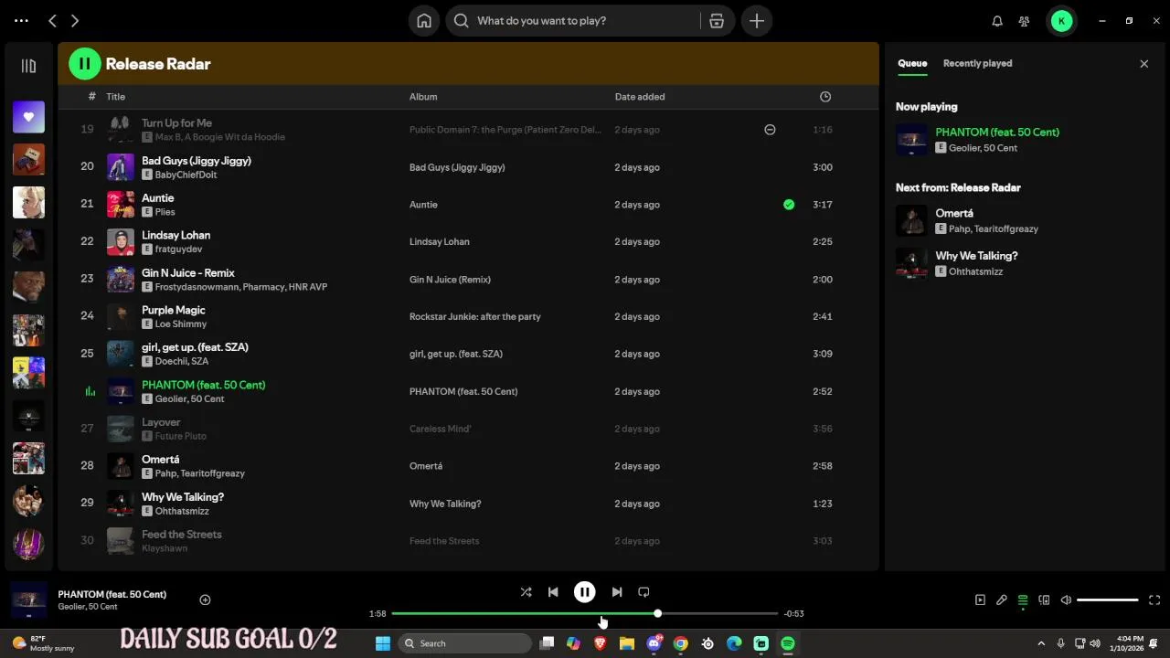The height and width of the screenshot is (658, 1170).
Task: Adjust the volume slider
Action: pos(1108,600)
